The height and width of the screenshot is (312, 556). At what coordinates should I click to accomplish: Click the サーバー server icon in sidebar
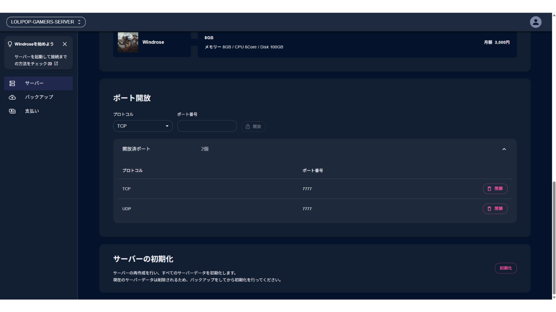[x=12, y=83]
